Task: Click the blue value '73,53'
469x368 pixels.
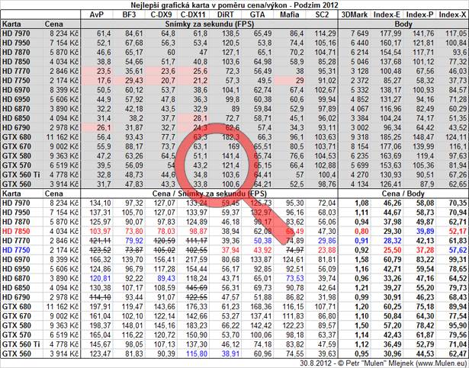Action: point(295,279)
